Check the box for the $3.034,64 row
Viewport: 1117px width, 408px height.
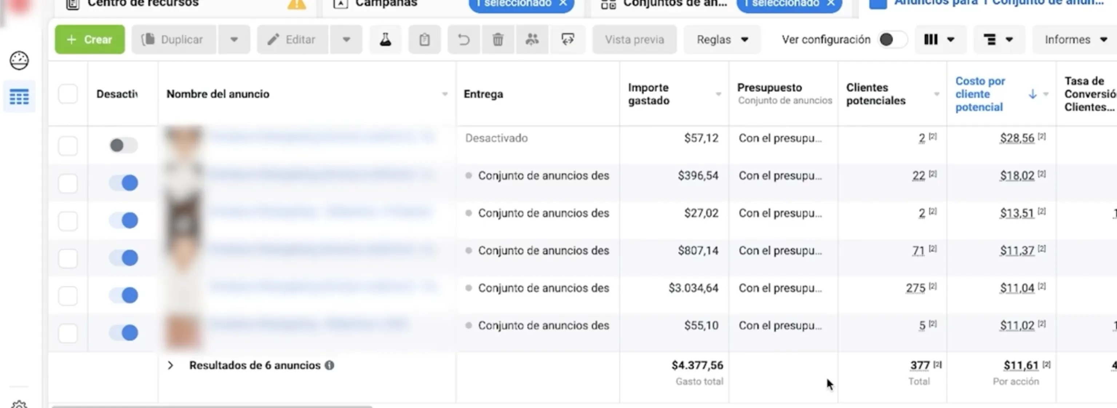click(68, 296)
